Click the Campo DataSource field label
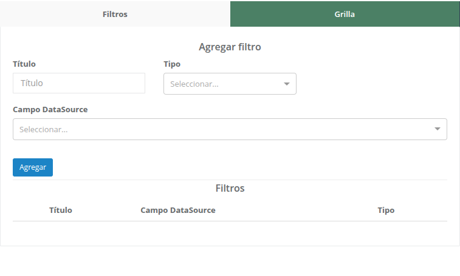 tap(50, 109)
